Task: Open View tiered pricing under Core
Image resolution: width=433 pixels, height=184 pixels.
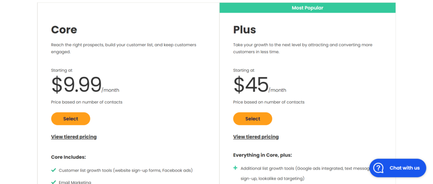Action: 74,137
